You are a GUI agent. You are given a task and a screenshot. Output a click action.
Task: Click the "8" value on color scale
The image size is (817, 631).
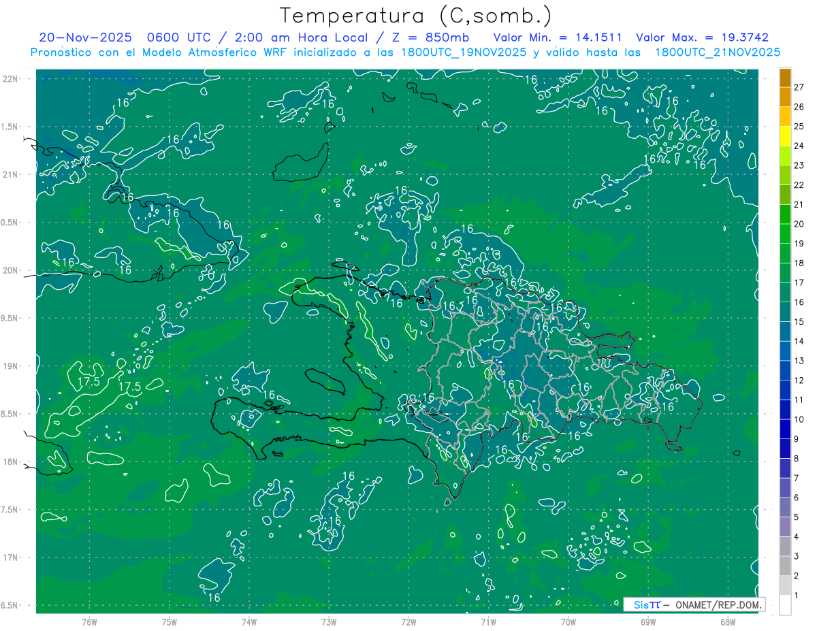click(x=797, y=459)
